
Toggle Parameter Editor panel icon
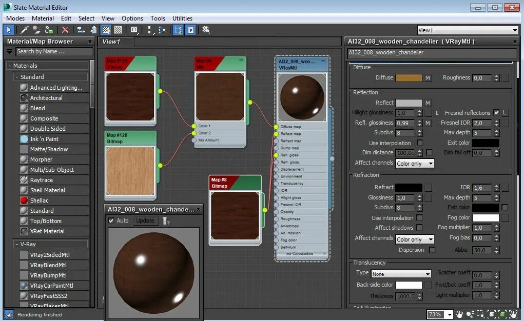190,30
